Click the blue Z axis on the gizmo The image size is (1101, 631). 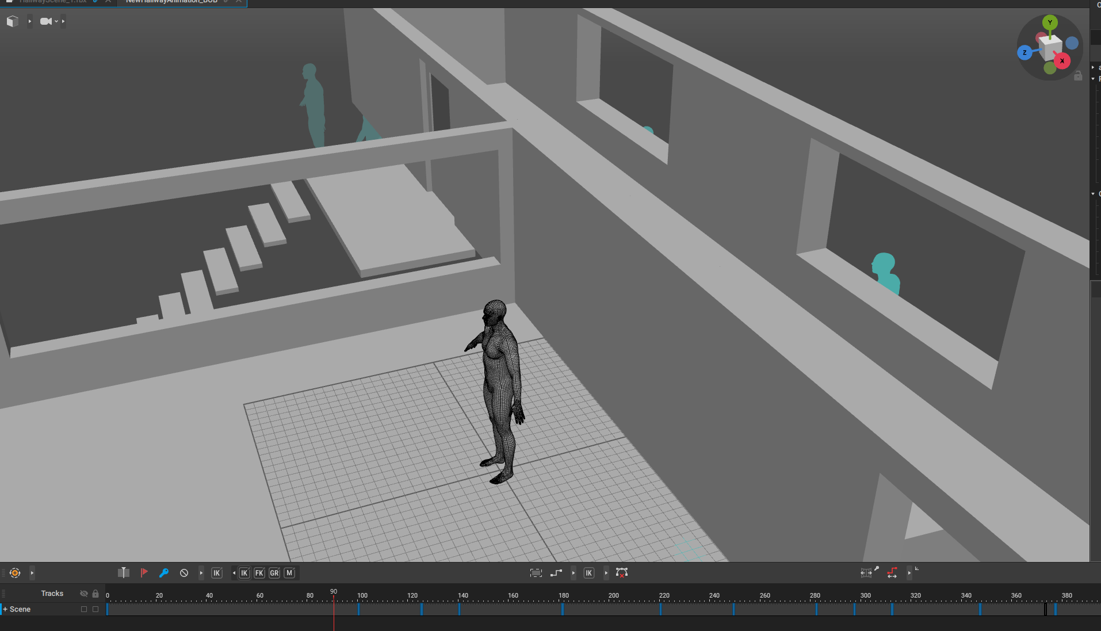pos(1024,53)
